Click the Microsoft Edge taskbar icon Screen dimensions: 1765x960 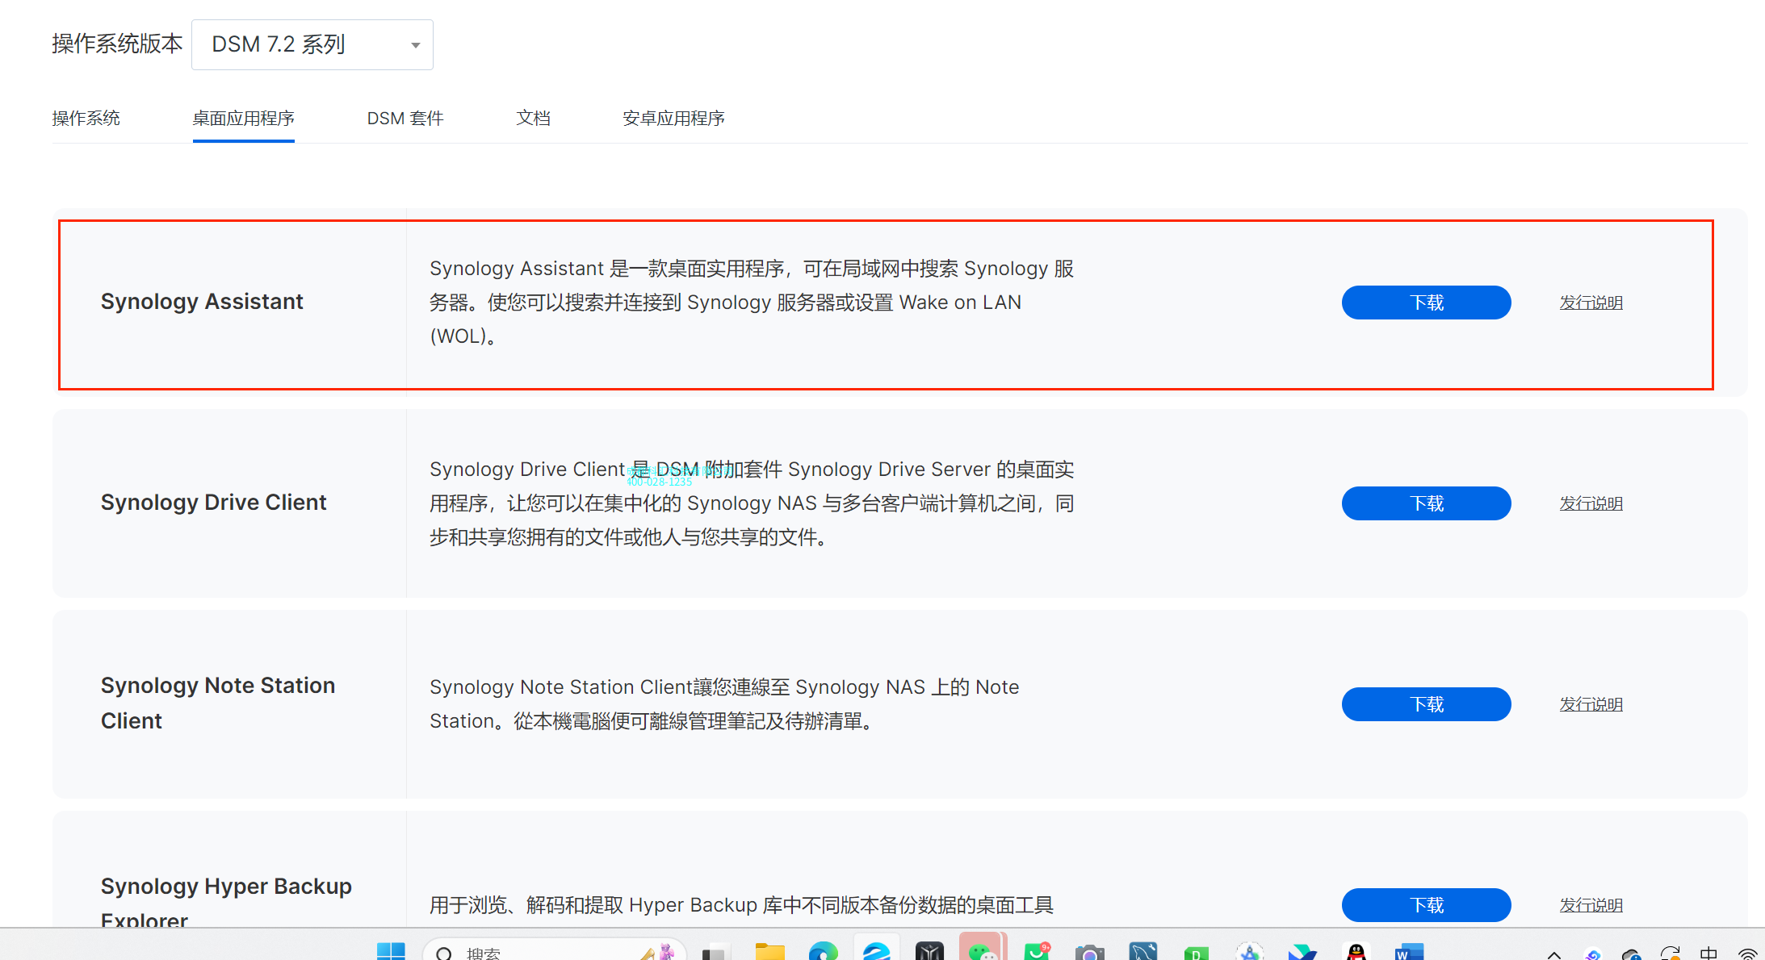(823, 952)
